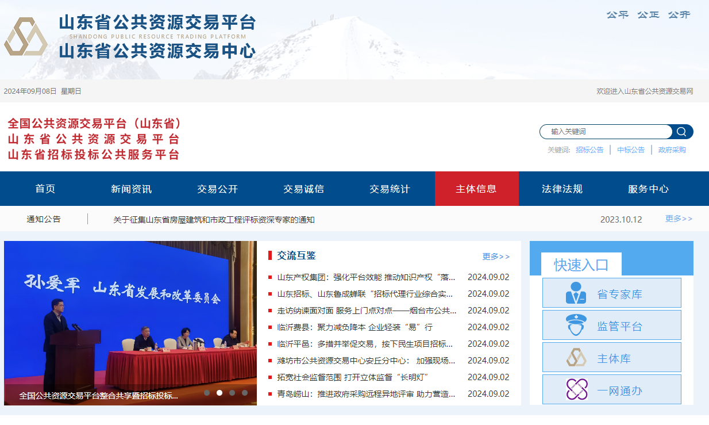Switch to the 新闻资讯 menu tab
This screenshot has width=709, height=425.
(130, 189)
